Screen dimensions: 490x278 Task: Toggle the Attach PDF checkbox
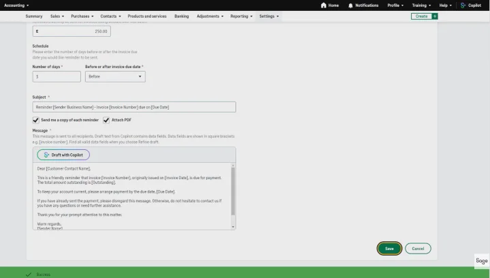click(106, 120)
